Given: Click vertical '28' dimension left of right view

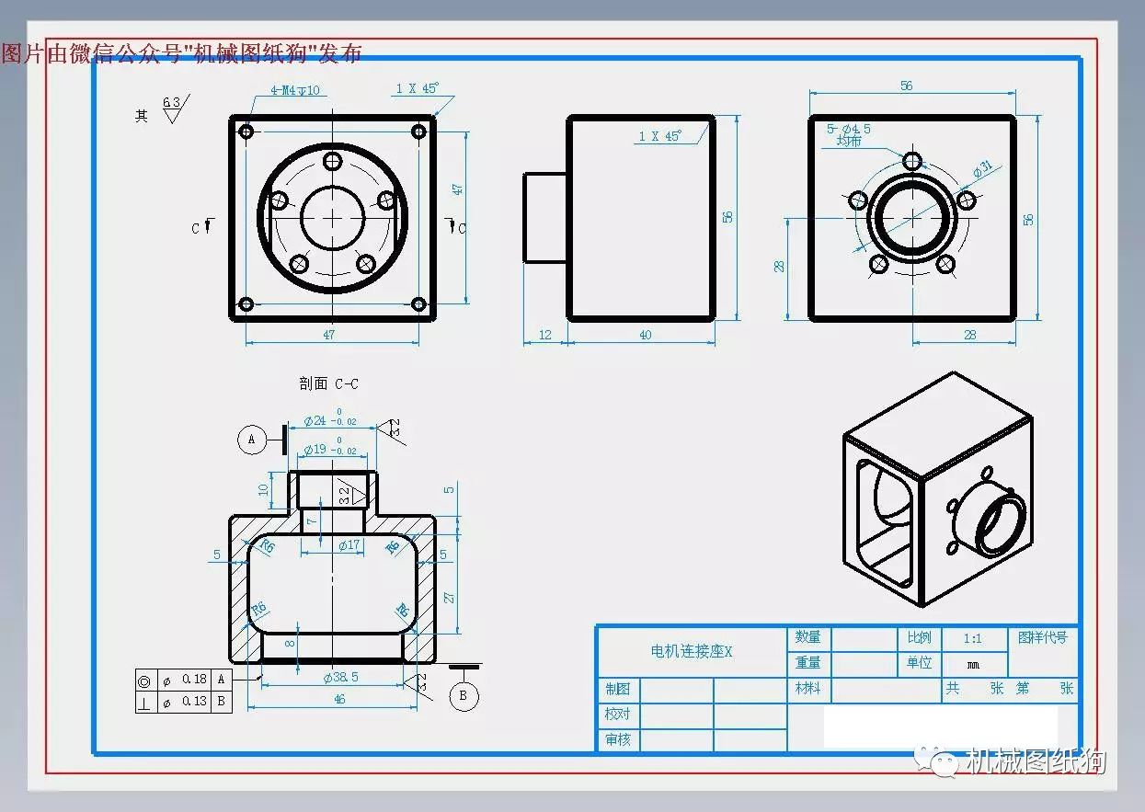Looking at the screenshot, I should [x=780, y=267].
